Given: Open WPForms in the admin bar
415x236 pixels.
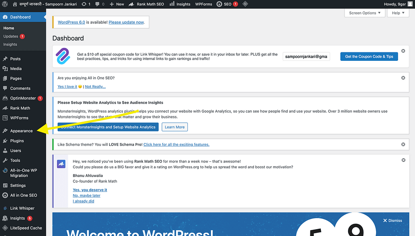Looking at the screenshot, I should pyautogui.click(x=204, y=4).
